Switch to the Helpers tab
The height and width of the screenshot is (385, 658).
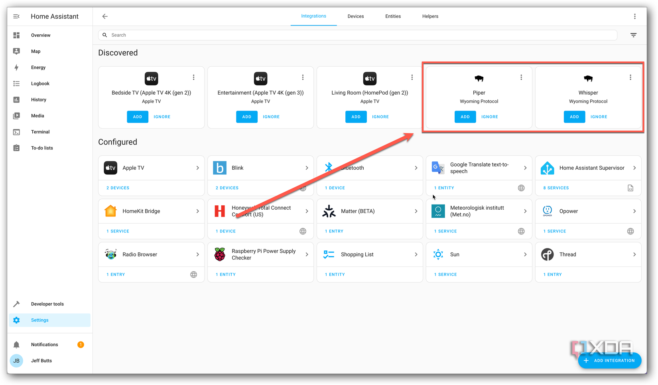click(x=430, y=16)
